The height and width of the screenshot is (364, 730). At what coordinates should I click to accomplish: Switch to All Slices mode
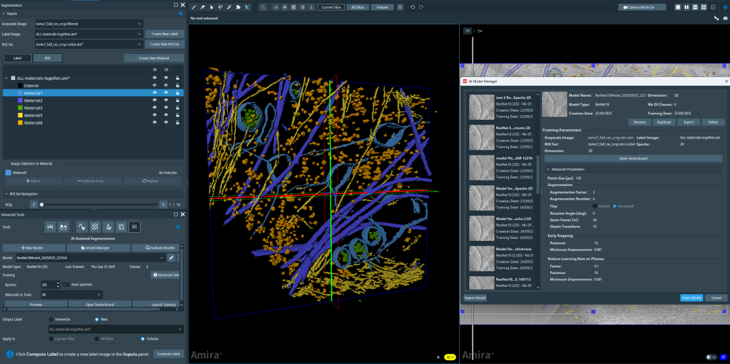(x=358, y=7)
